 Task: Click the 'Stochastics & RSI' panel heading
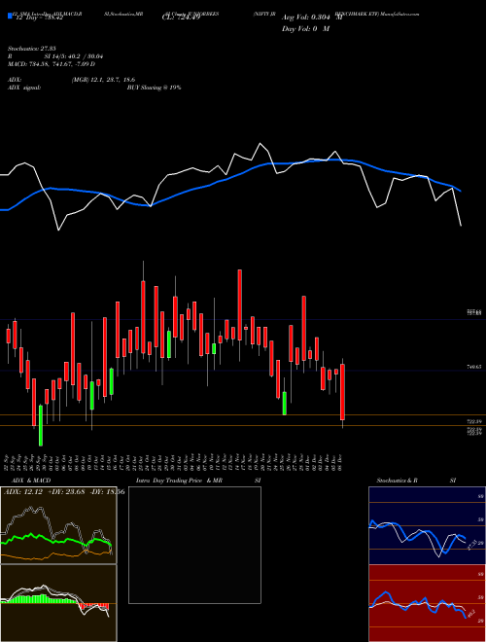pos(416,481)
